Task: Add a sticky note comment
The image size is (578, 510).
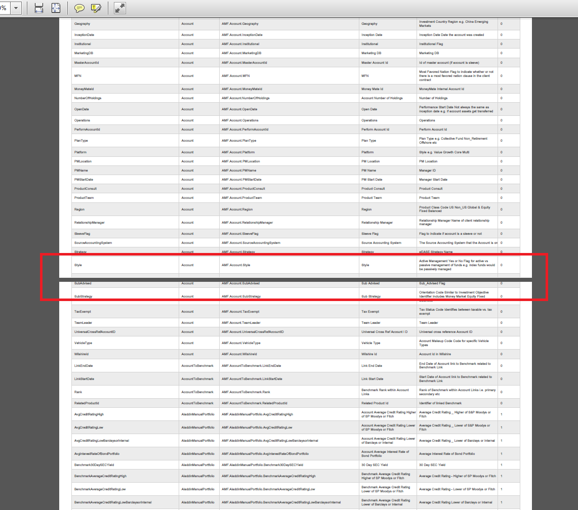Action: click(79, 8)
